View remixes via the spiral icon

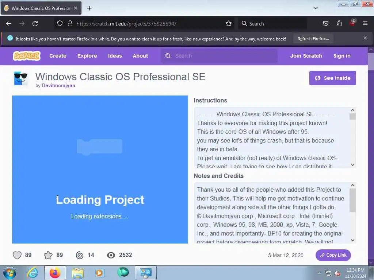[80, 255]
